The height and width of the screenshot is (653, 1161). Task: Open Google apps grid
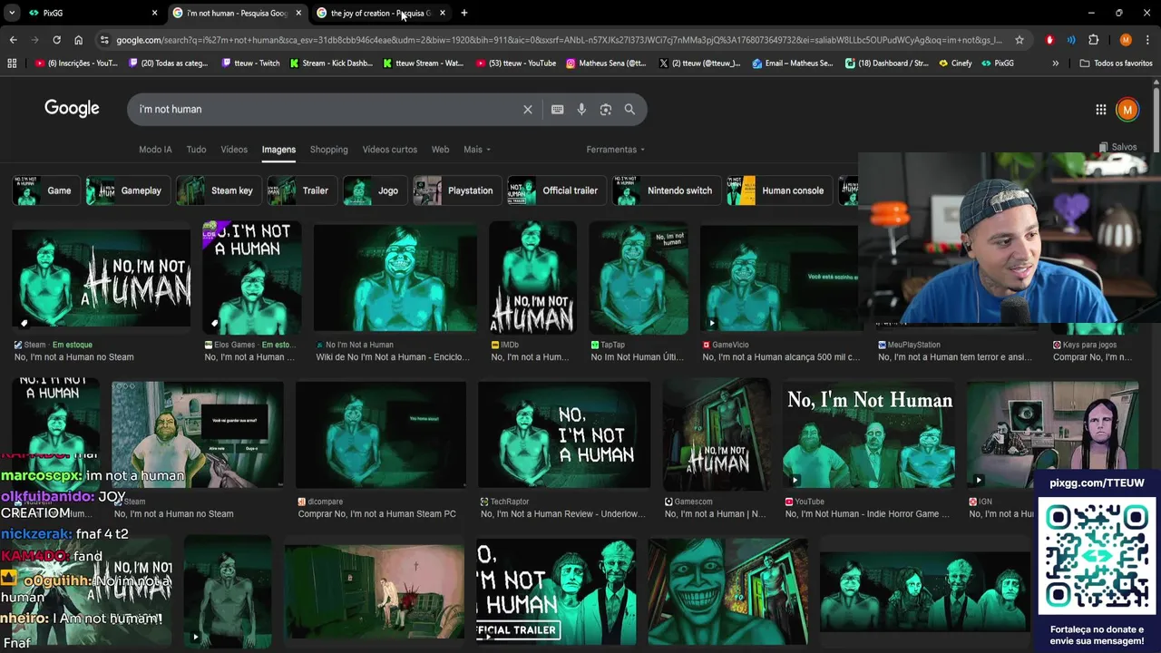(1100, 109)
